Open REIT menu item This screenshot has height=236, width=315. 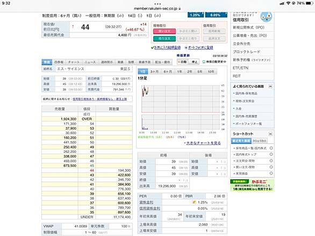click(x=237, y=76)
